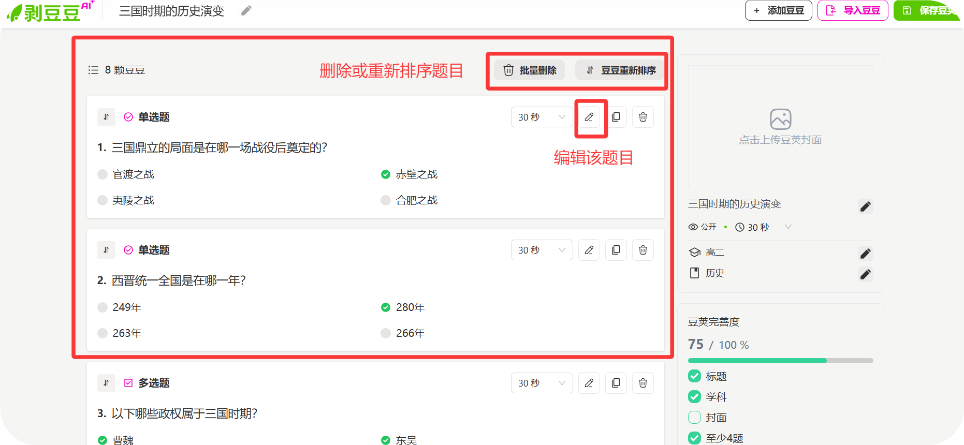The image size is (964, 445).
Task: Click the 添加豆豆 button
Action: pos(778,10)
